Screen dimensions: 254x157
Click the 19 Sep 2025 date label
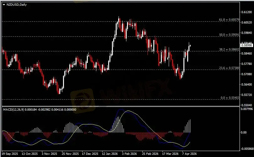pyautogui.click(x=10, y=154)
